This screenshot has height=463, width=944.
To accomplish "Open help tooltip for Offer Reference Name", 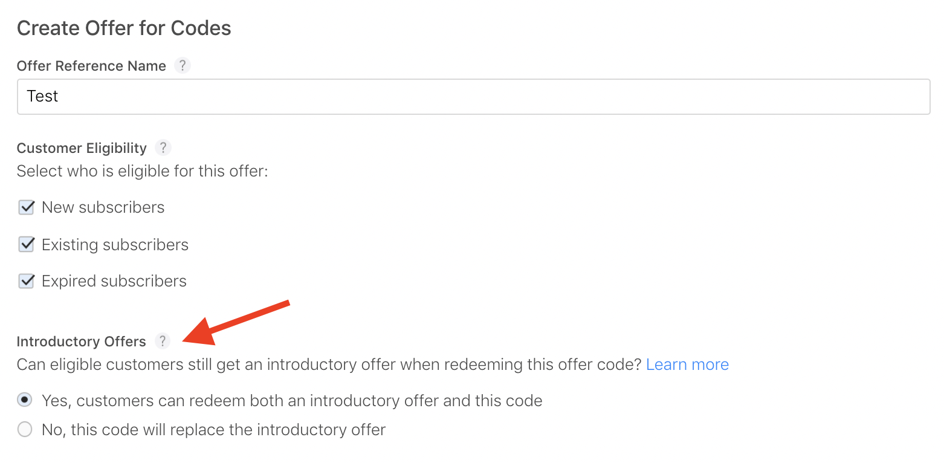I will (182, 66).
